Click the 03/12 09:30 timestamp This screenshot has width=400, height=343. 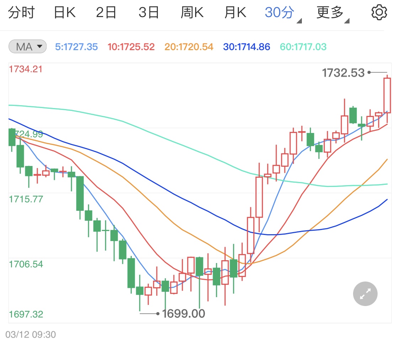(31, 334)
